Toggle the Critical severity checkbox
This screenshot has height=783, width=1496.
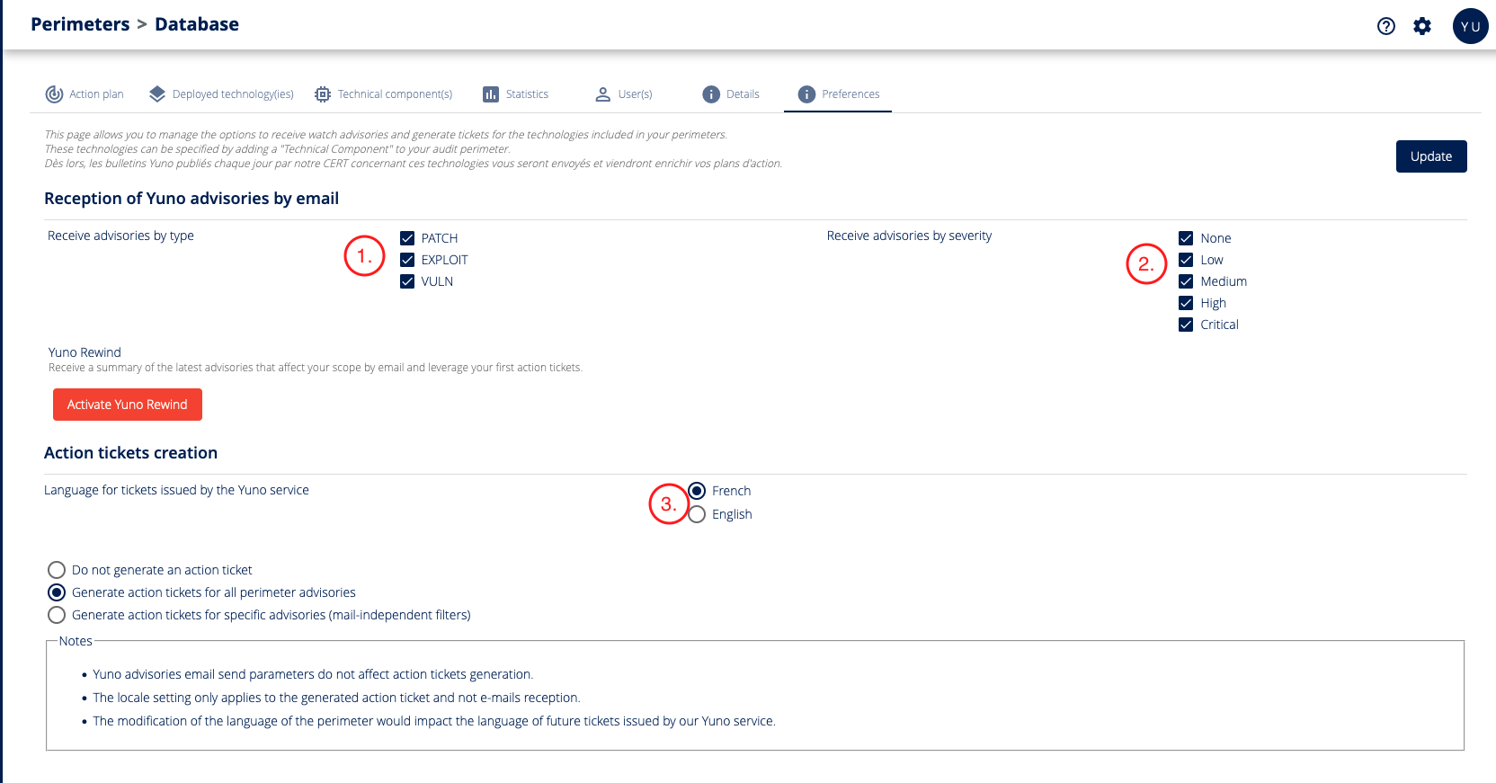1186,325
